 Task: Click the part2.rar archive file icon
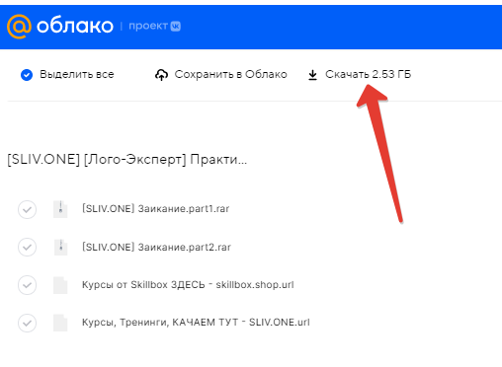[60, 247]
